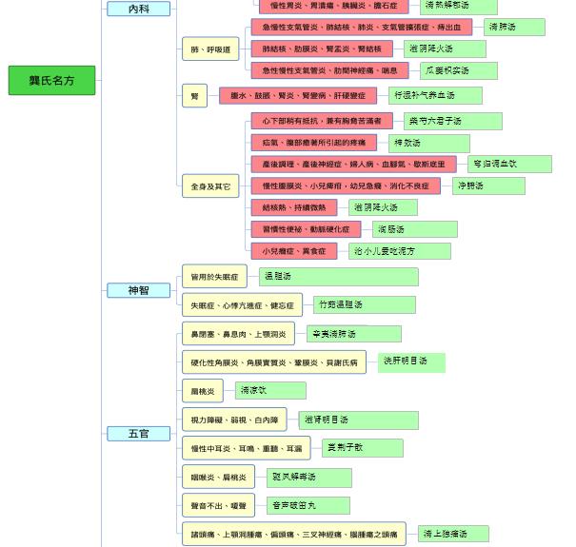Select the yellow 腎 branch node
The image size is (576, 547).
[x=194, y=95]
